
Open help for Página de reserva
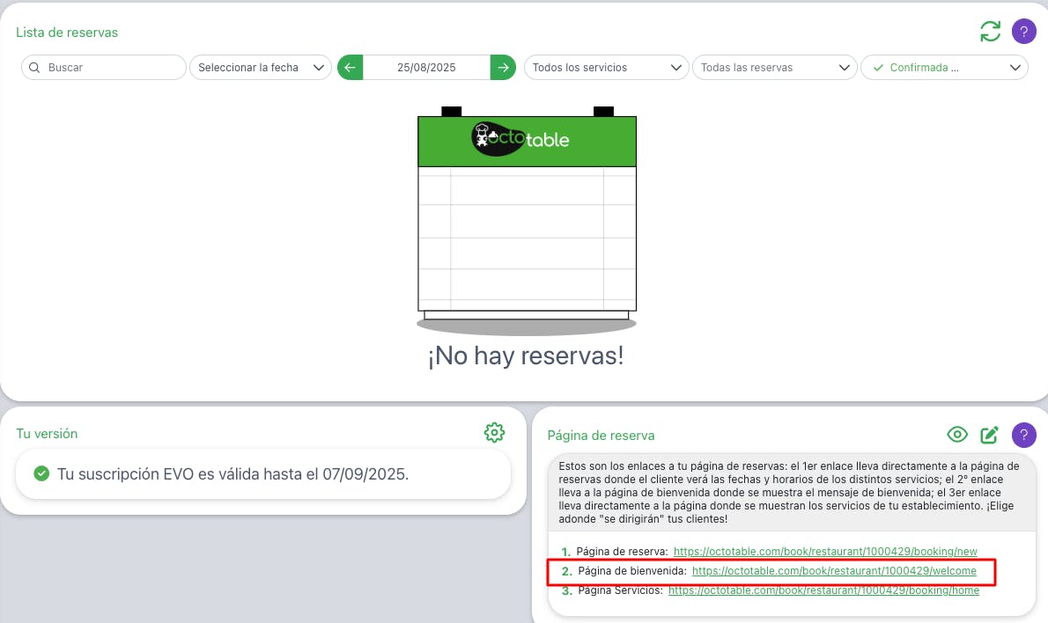pos(1023,435)
